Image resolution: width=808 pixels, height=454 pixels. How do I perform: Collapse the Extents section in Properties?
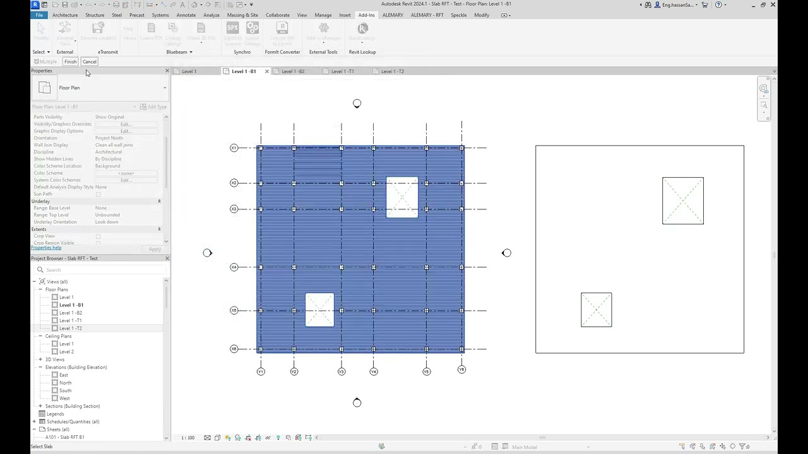click(x=159, y=230)
